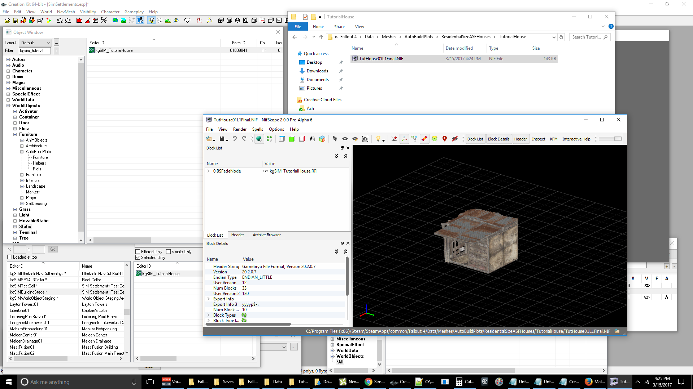Switch to the Archive Browser tab
The image size is (693, 389).
coord(266,235)
